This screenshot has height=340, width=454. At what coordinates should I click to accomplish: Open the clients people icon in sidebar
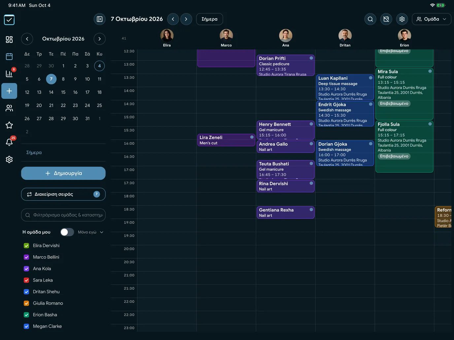coord(9,108)
